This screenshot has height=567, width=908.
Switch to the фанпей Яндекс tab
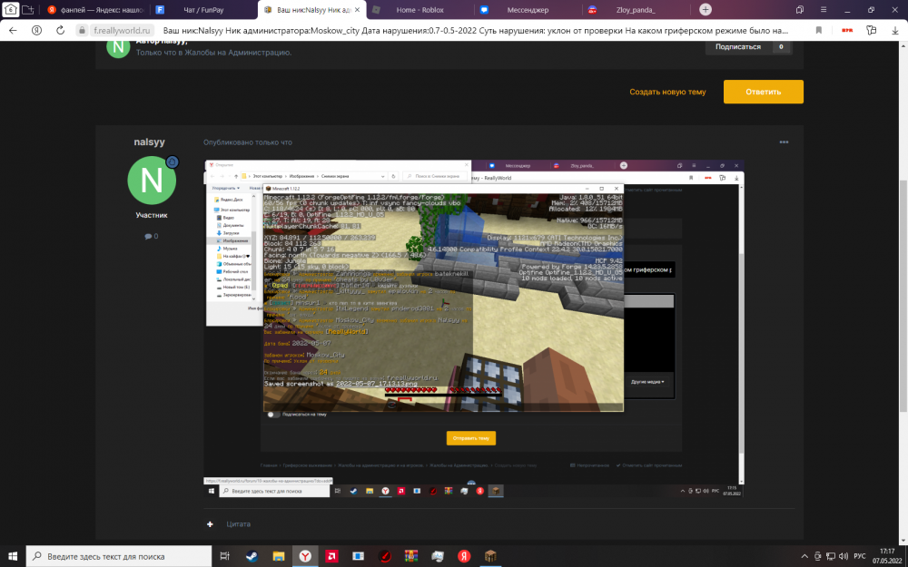click(95, 10)
